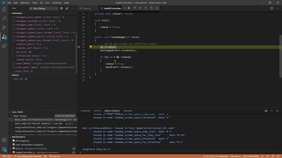Click the debug console input field
The image size is (282, 158).
[180, 153]
